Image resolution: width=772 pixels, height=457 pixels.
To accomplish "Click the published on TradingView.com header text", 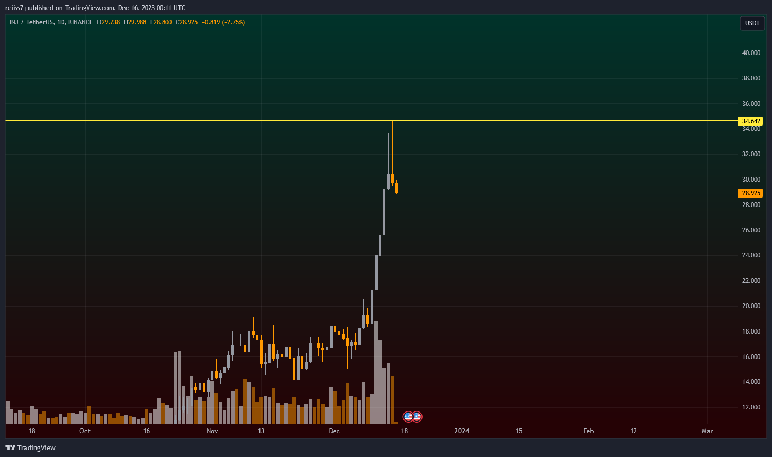I will (95, 8).
